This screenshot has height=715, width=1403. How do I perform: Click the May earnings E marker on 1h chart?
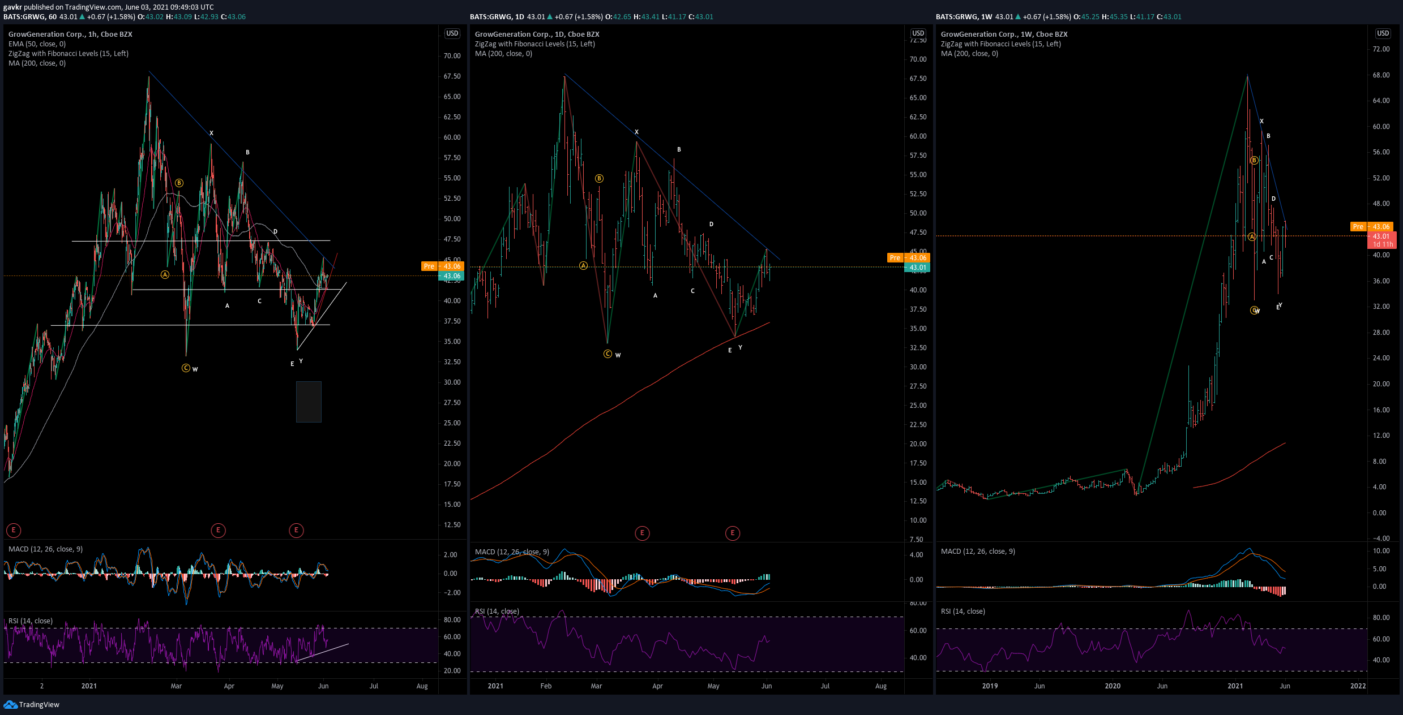pos(296,530)
